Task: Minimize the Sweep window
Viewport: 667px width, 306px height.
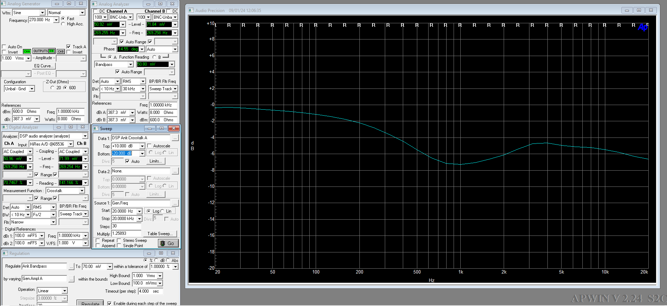Action: [150, 128]
